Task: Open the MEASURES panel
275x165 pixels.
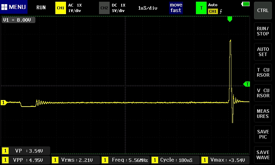Action: [x=263, y=114]
